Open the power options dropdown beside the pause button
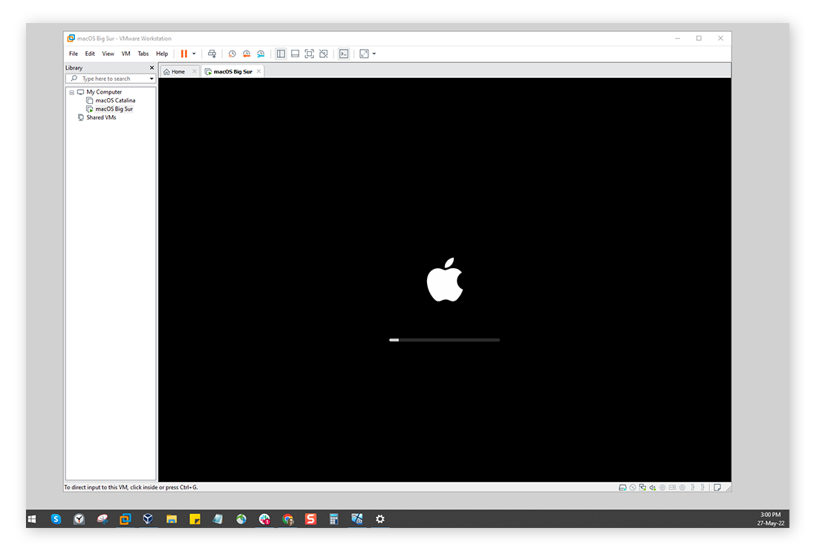 click(194, 53)
